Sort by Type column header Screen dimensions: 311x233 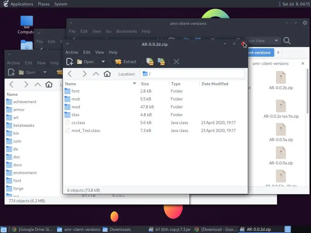184,84
